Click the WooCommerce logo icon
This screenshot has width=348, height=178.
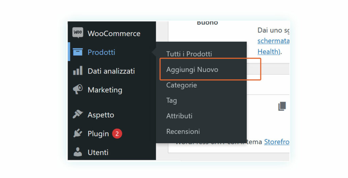click(x=78, y=33)
